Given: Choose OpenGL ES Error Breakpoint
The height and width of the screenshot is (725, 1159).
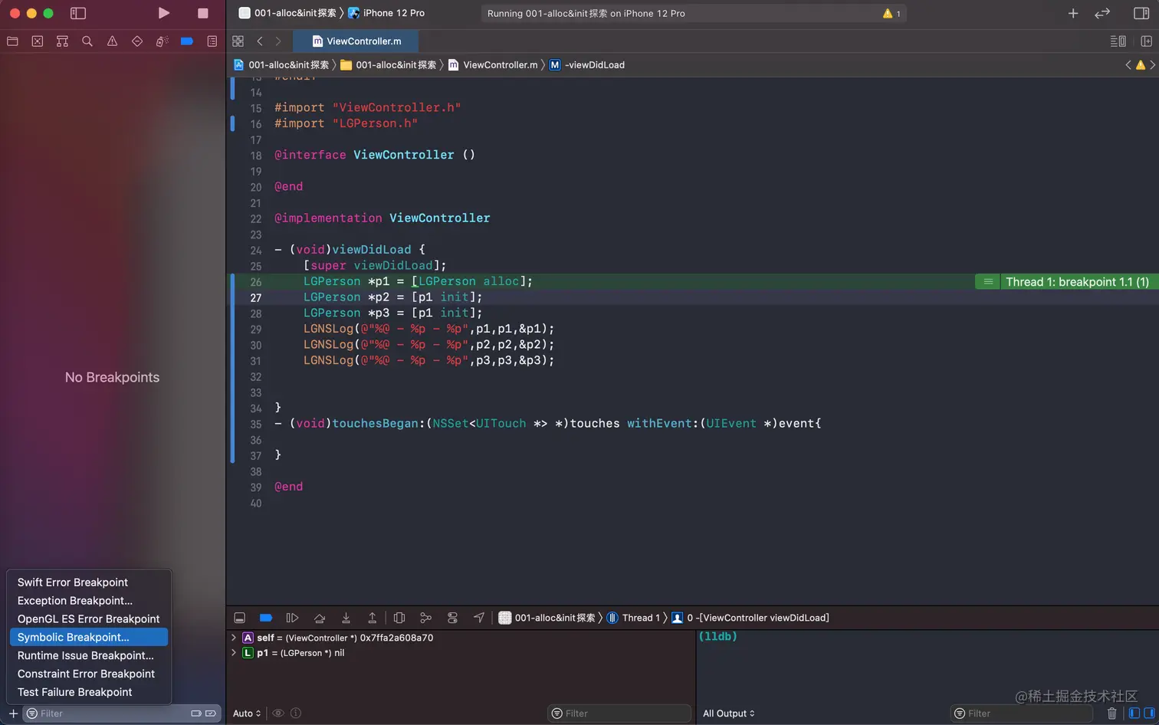Looking at the screenshot, I should point(88,619).
